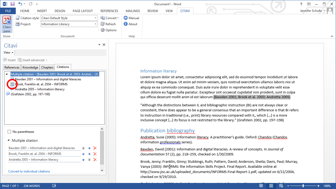Image resolution: width=336 pixels, height=189 pixels.
Task: Open Options gear in Citavi ribbon
Action: 103,30
